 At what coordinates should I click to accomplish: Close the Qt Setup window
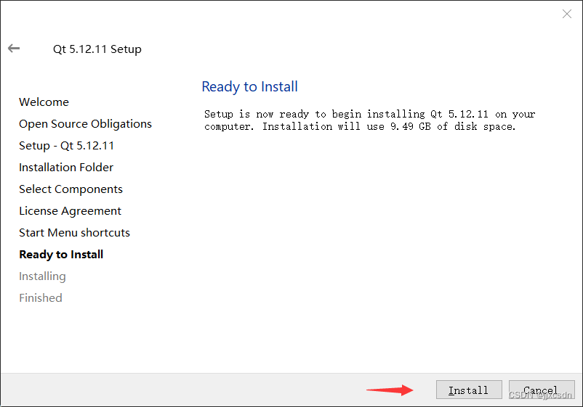click(x=566, y=14)
